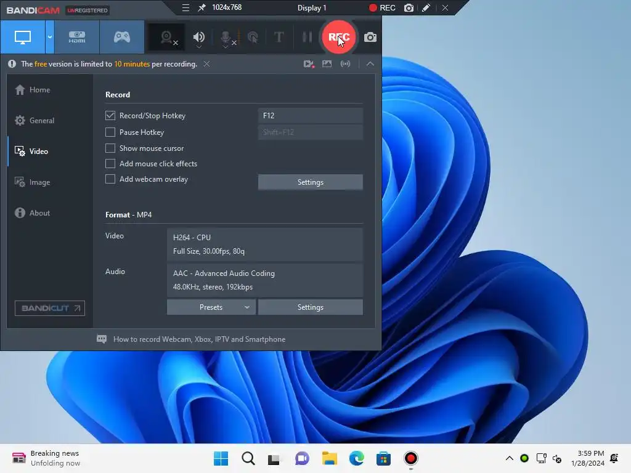631x473 pixels.
Task: Open the hamburger menu in top bar
Action: click(185, 7)
